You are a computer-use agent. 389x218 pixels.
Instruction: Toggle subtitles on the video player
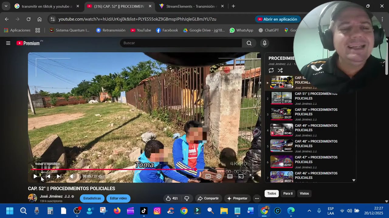coord(208,176)
